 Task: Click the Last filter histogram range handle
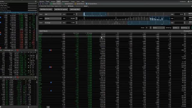coord(84,14)
